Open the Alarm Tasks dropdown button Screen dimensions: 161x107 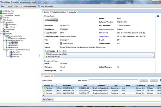point(48,99)
